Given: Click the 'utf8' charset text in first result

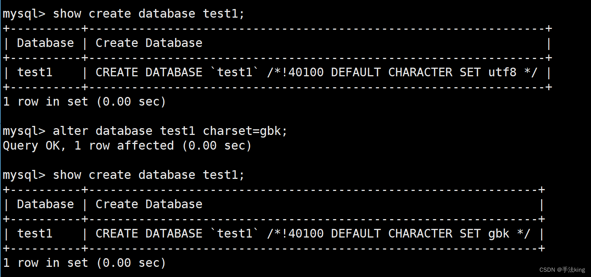Looking at the screenshot, I should click(502, 73).
